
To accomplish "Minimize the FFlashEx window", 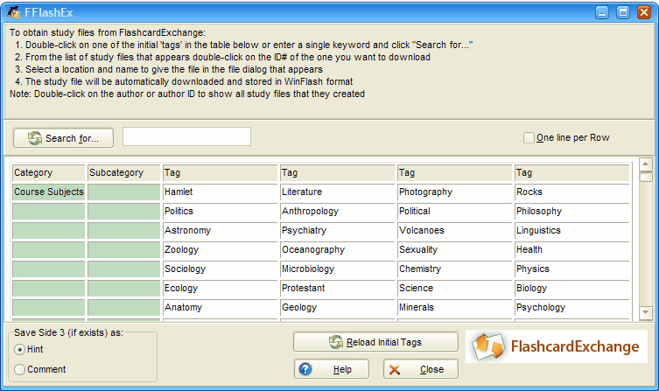I will (602, 12).
